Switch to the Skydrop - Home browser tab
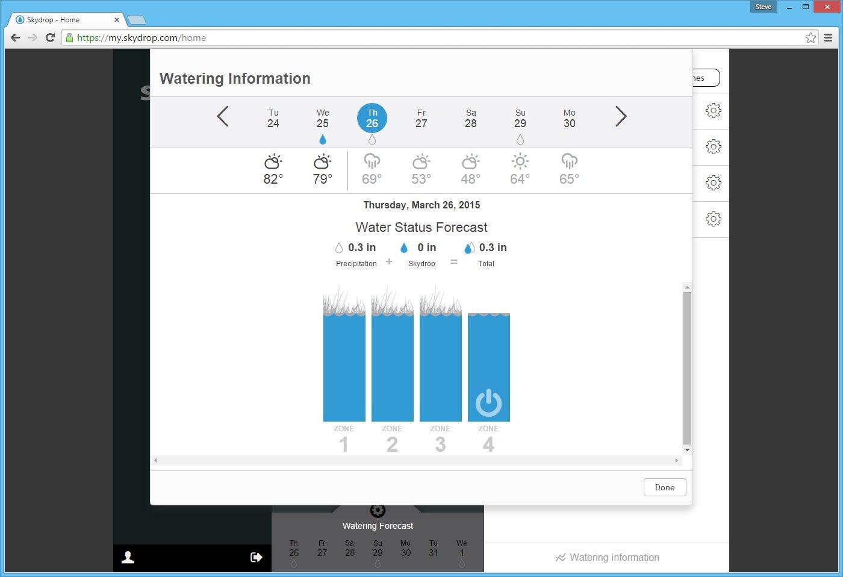The width and height of the screenshot is (843, 577). click(63, 19)
